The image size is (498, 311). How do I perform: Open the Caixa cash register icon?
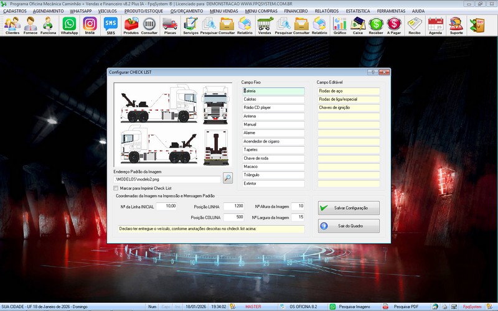(358, 26)
